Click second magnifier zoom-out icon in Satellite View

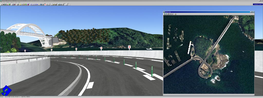tap(167, 14)
